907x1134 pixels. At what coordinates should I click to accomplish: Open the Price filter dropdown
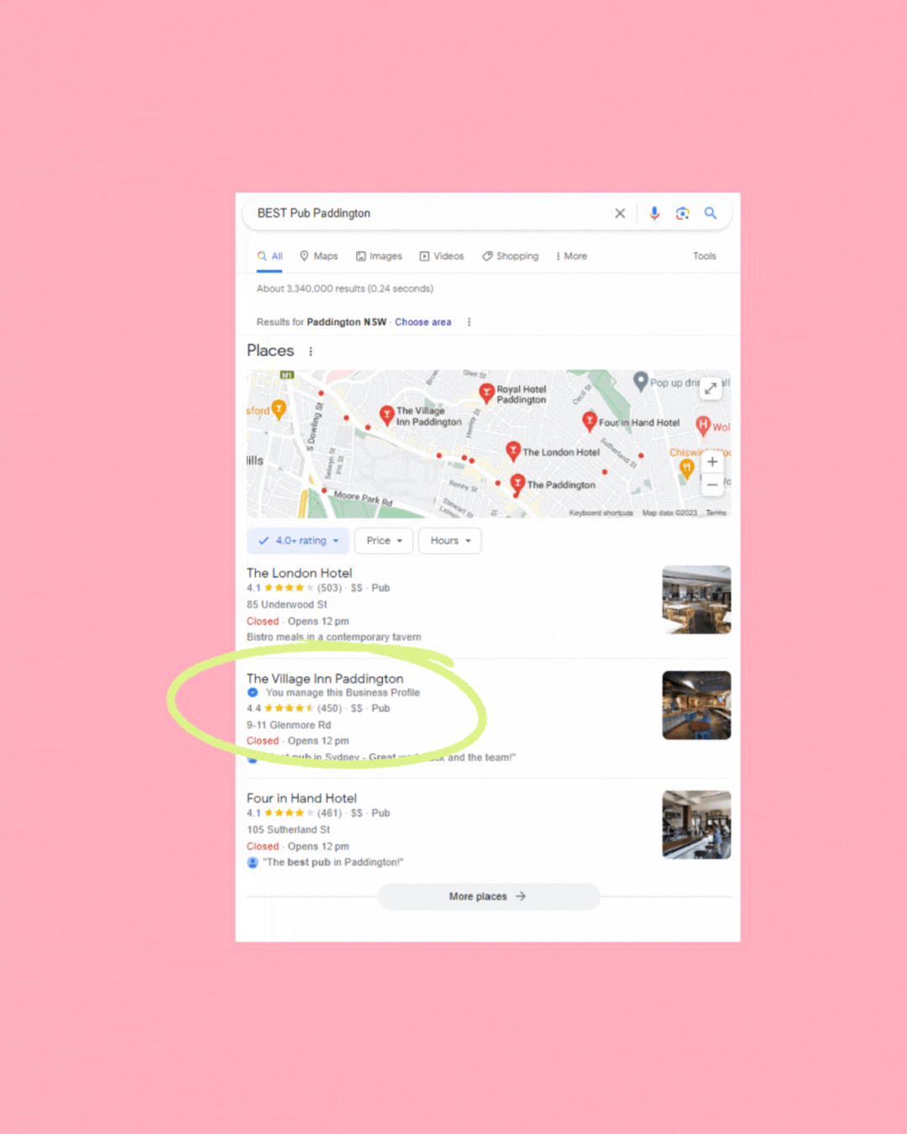click(384, 541)
